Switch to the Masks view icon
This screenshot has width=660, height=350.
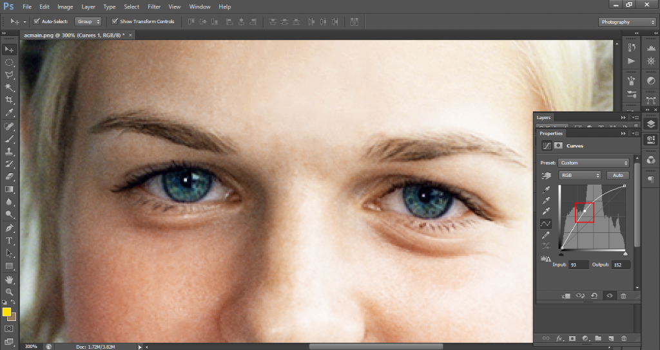558,146
